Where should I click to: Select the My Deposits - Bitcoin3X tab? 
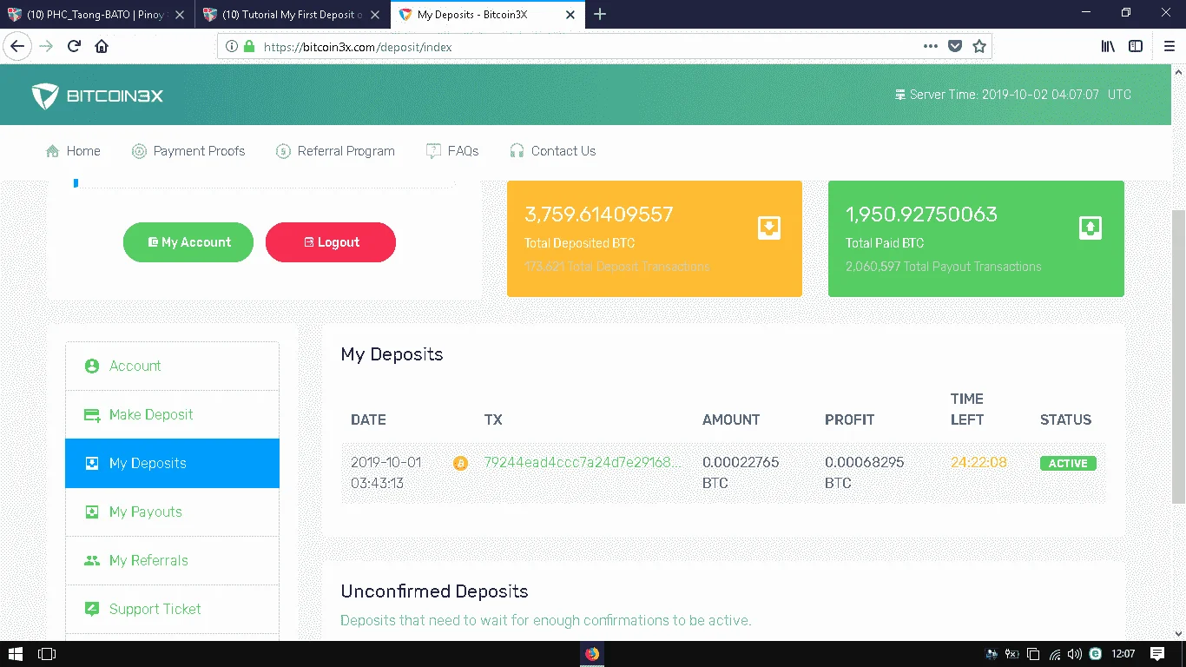(x=489, y=14)
